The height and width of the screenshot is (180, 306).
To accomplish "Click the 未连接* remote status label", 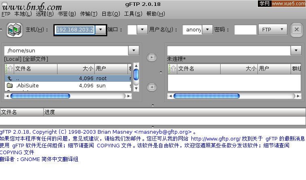I will (x=176, y=59).
